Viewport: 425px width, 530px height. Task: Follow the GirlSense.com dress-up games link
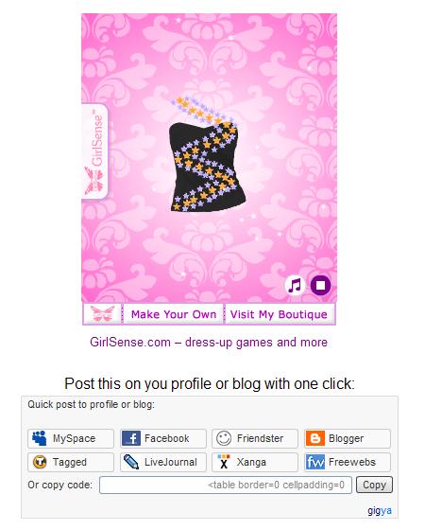209,342
